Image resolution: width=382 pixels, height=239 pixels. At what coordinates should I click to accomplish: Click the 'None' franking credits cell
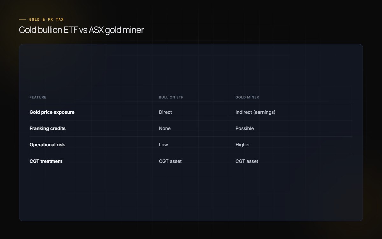pos(165,128)
